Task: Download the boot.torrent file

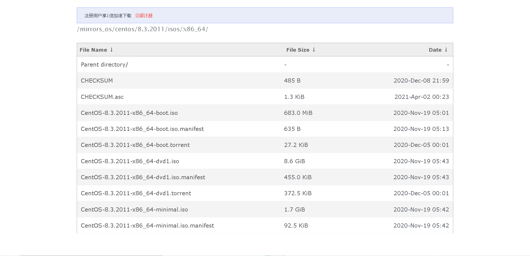Action: coord(135,145)
